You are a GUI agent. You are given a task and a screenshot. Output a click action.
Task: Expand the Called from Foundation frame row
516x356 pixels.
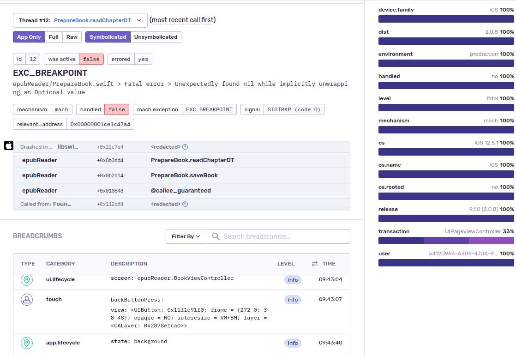pos(182,204)
